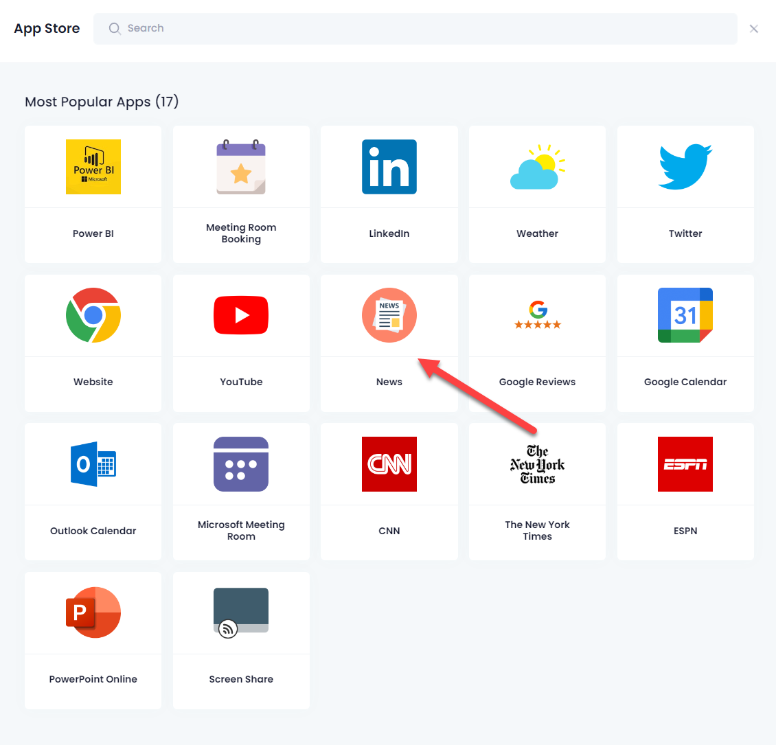
Task: Click the LinkedIn app name
Action: coord(389,233)
